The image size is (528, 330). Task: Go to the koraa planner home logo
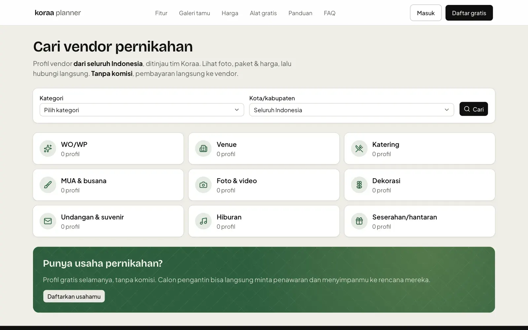[58, 13]
